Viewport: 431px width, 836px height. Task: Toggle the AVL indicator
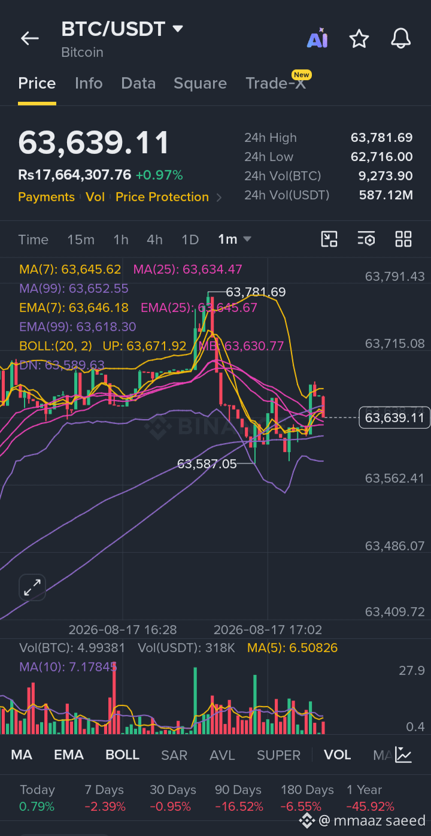(x=222, y=755)
